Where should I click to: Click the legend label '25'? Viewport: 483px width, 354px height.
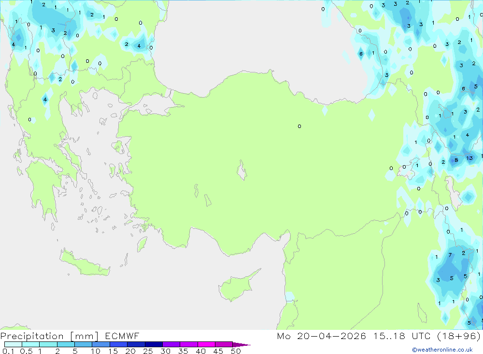click(148, 351)
